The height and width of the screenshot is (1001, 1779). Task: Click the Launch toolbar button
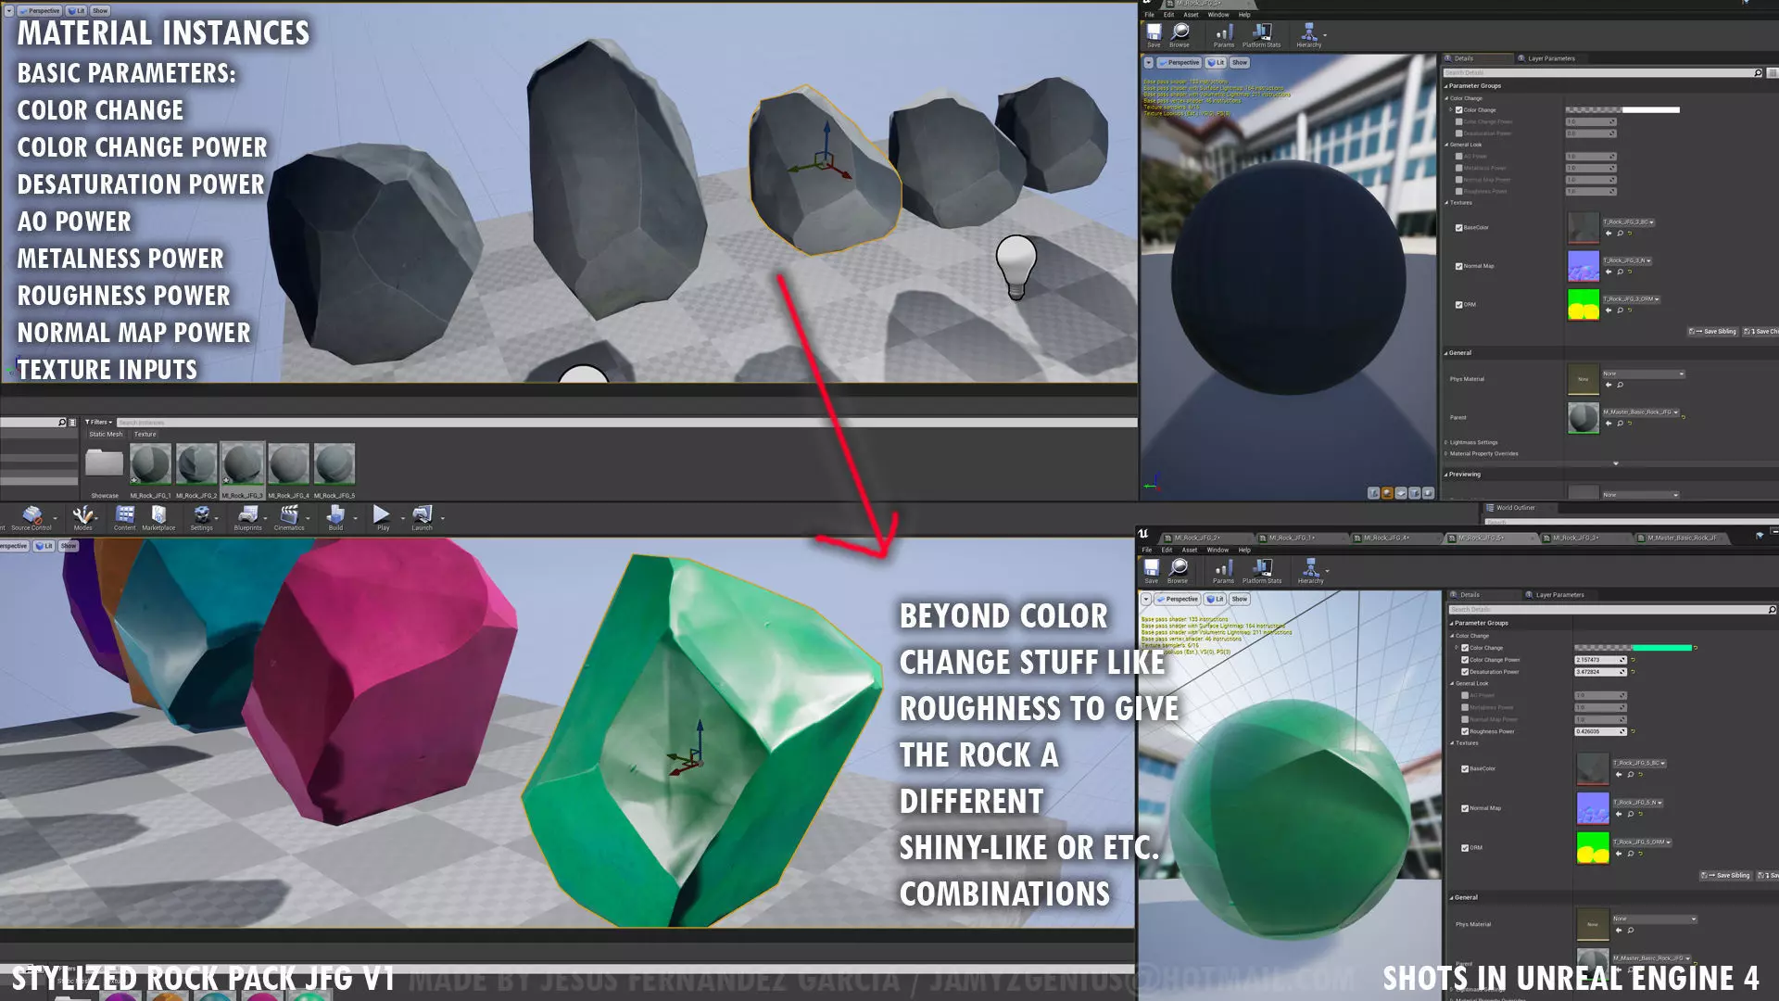(x=422, y=517)
